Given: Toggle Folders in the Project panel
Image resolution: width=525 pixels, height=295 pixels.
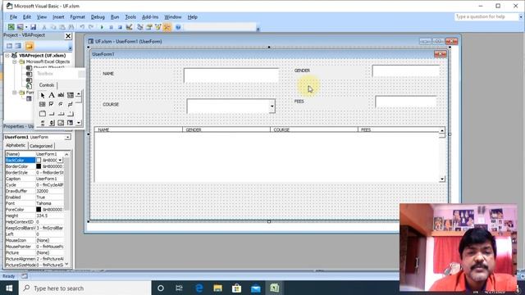Looking at the screenshot, I should [30, 46].
